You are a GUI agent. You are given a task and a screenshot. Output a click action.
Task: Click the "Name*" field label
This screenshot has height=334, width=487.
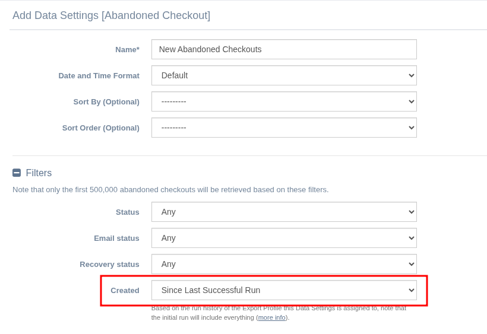[x=127, y=50]
